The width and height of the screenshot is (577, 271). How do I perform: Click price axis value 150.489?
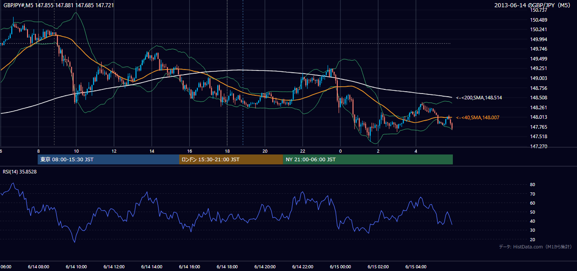[539, 20]
